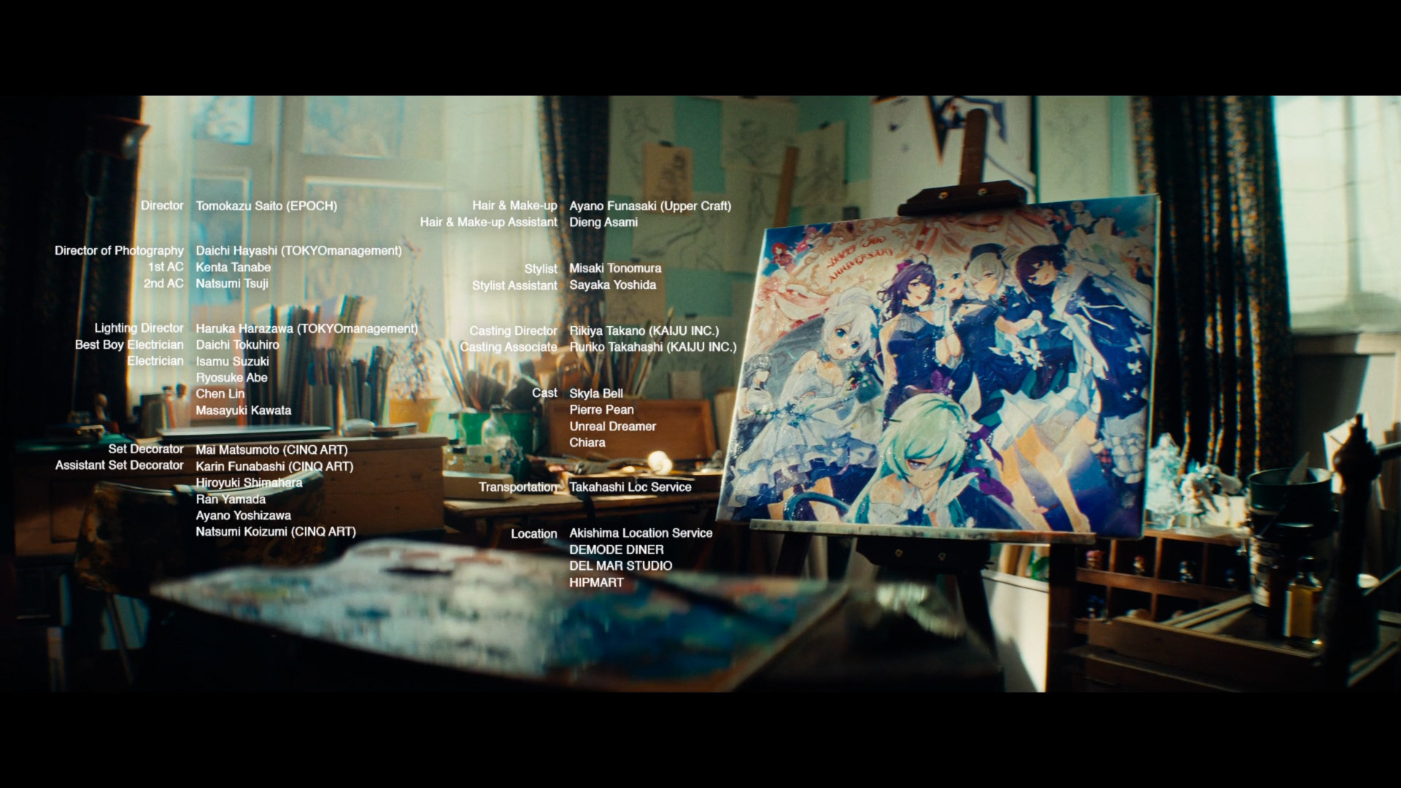1401x788 pixels.
Task: Click the Lighting Director label
Action: click(x=139, y=328)
